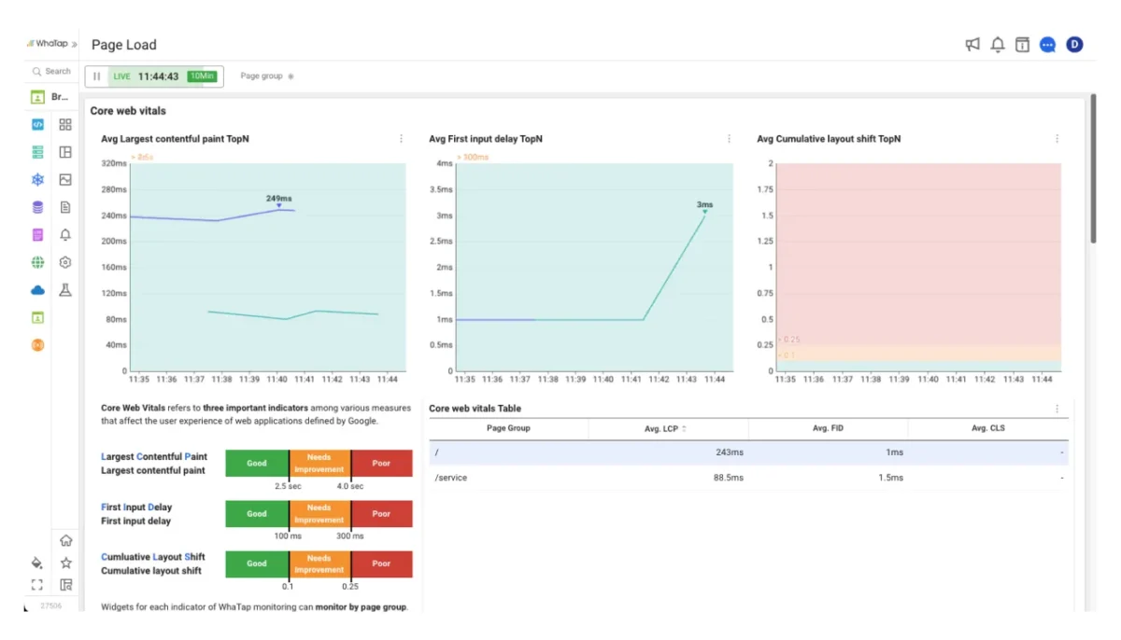The image size is (1121, 640).
Task: Open Core web vitals Table options menu
Action: 1057,409
